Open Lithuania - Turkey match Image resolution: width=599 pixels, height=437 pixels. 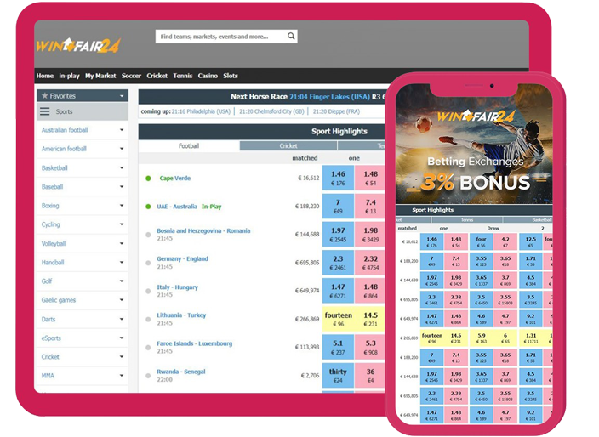click(181, 315)
